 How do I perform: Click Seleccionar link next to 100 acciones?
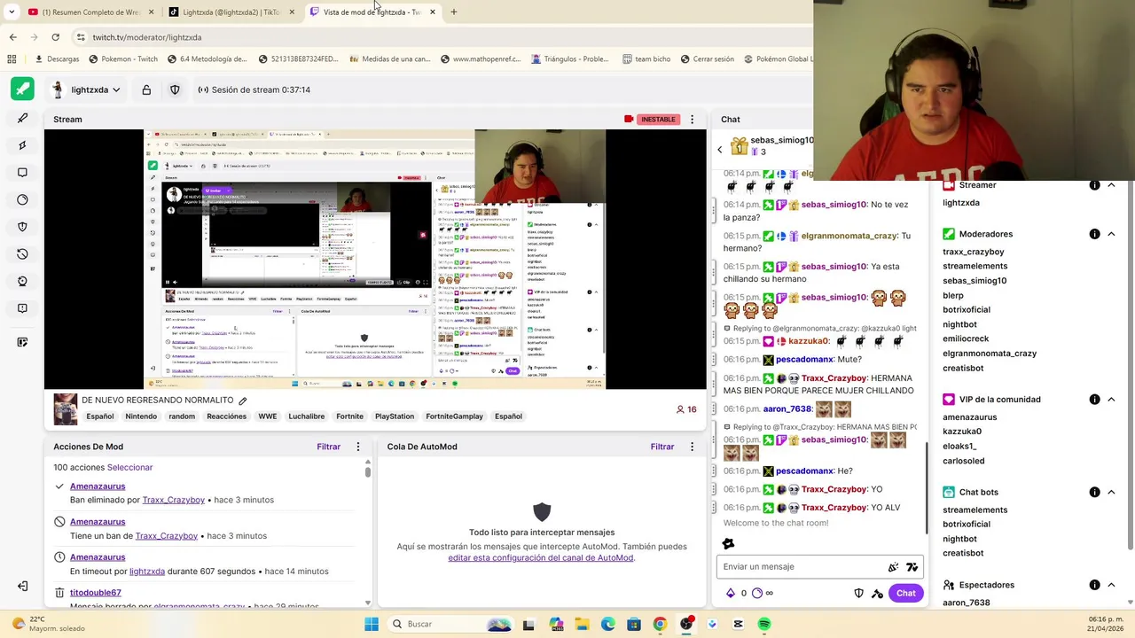pos(129,467)
